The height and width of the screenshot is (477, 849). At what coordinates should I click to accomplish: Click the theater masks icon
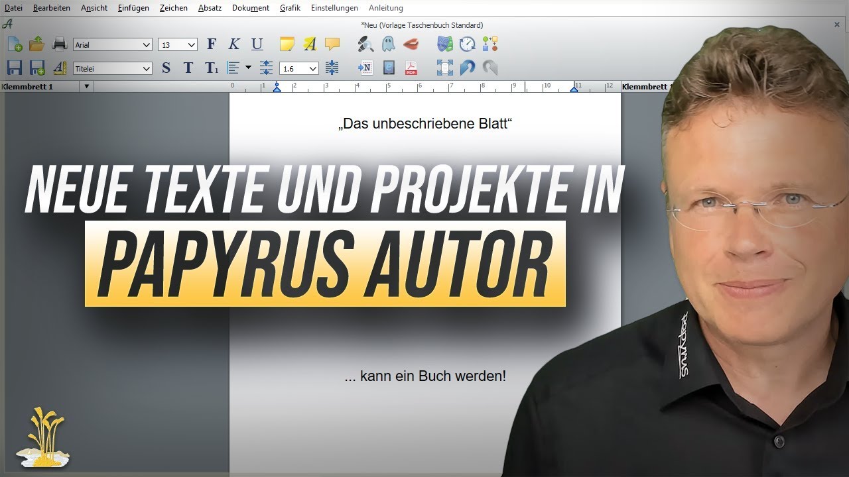pos(445,44)
